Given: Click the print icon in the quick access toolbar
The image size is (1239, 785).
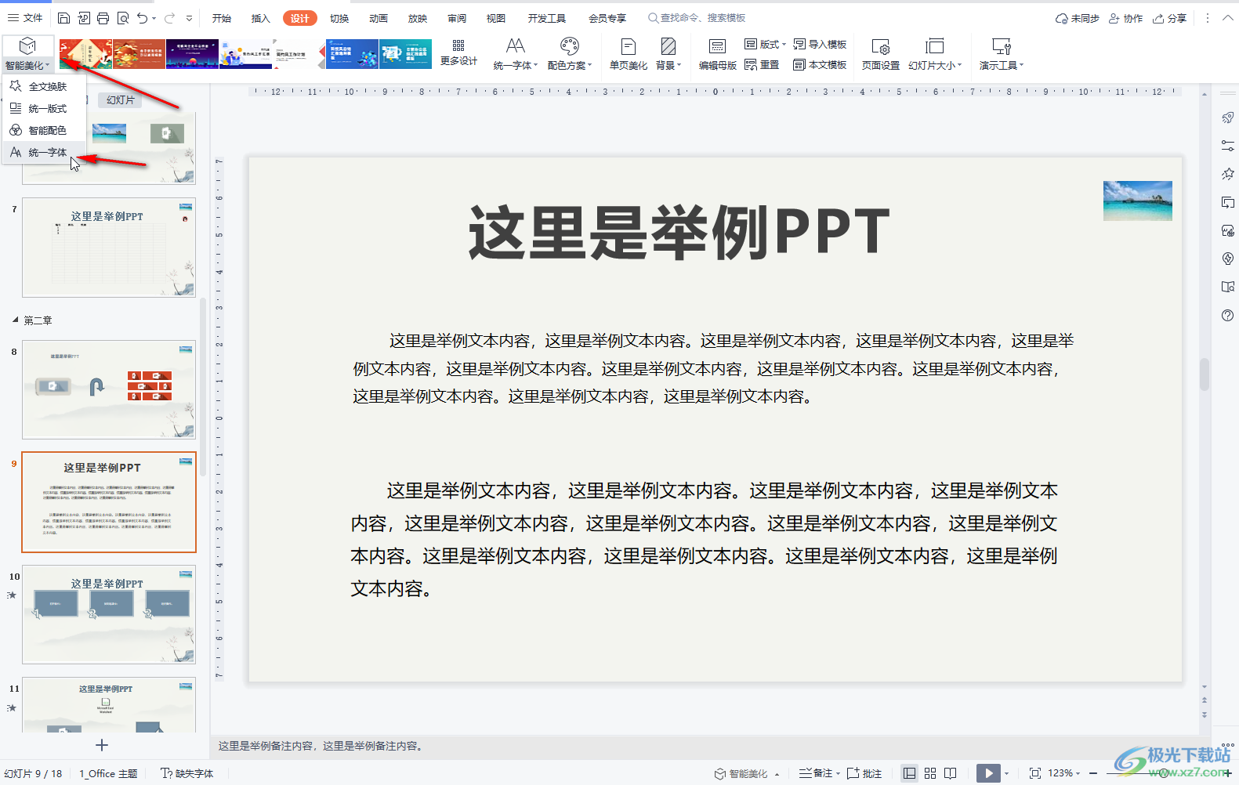Looking at the screenshot, I should coord(103,18).
